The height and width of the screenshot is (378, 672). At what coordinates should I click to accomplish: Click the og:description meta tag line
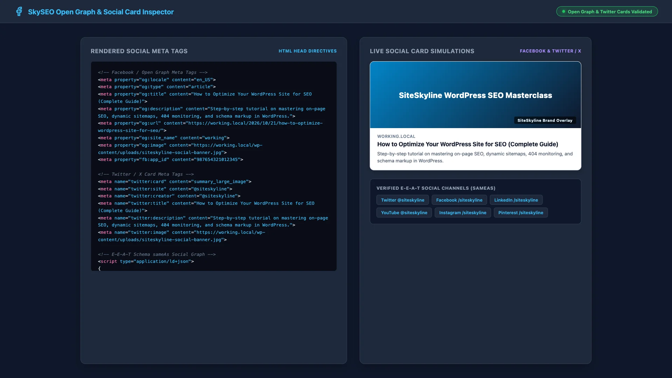212,112
